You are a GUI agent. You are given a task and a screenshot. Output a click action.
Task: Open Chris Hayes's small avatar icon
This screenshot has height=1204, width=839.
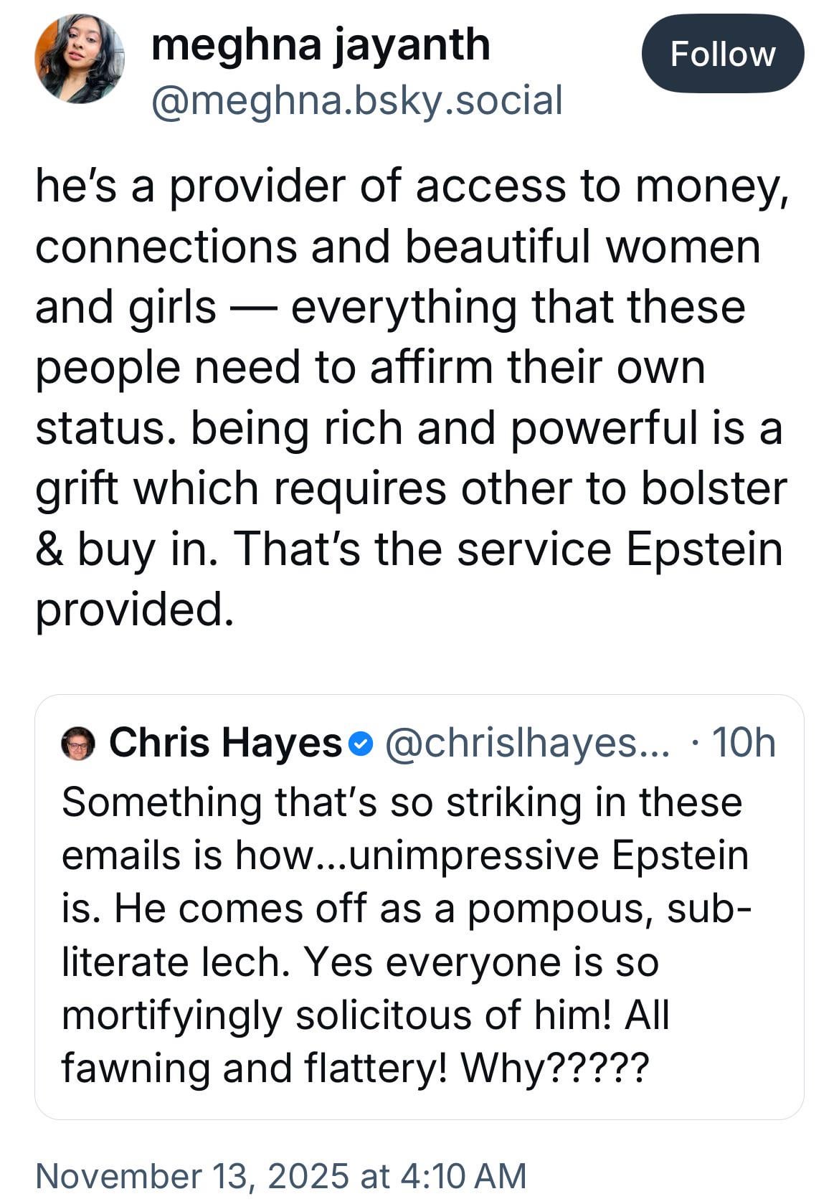click(78, 743)
